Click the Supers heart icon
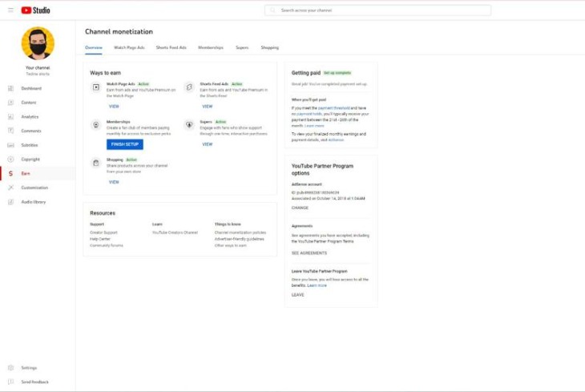This screenshot has width=585, height=392. pos(189,125)
